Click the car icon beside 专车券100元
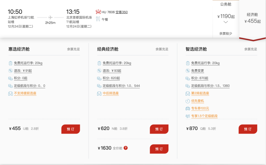The height and width of the screenshot is (165, 266). click(188, 108)
